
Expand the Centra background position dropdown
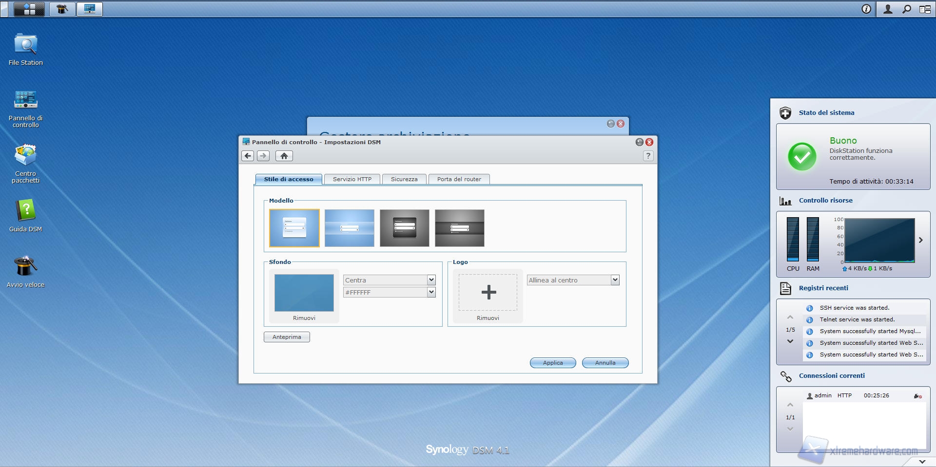click(x=431, y=280)
